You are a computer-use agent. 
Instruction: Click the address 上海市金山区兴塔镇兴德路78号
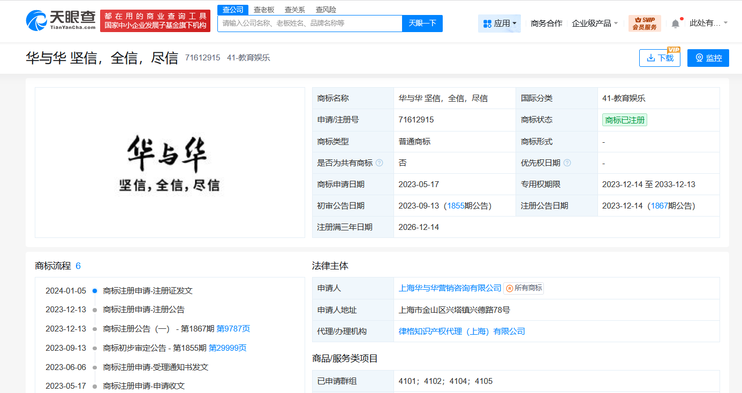click(455, 310)
